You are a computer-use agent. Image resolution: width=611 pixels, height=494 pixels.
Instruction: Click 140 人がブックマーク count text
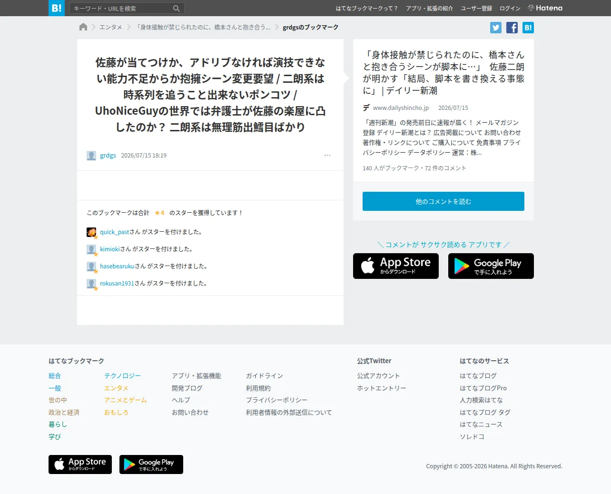point(391,168)
